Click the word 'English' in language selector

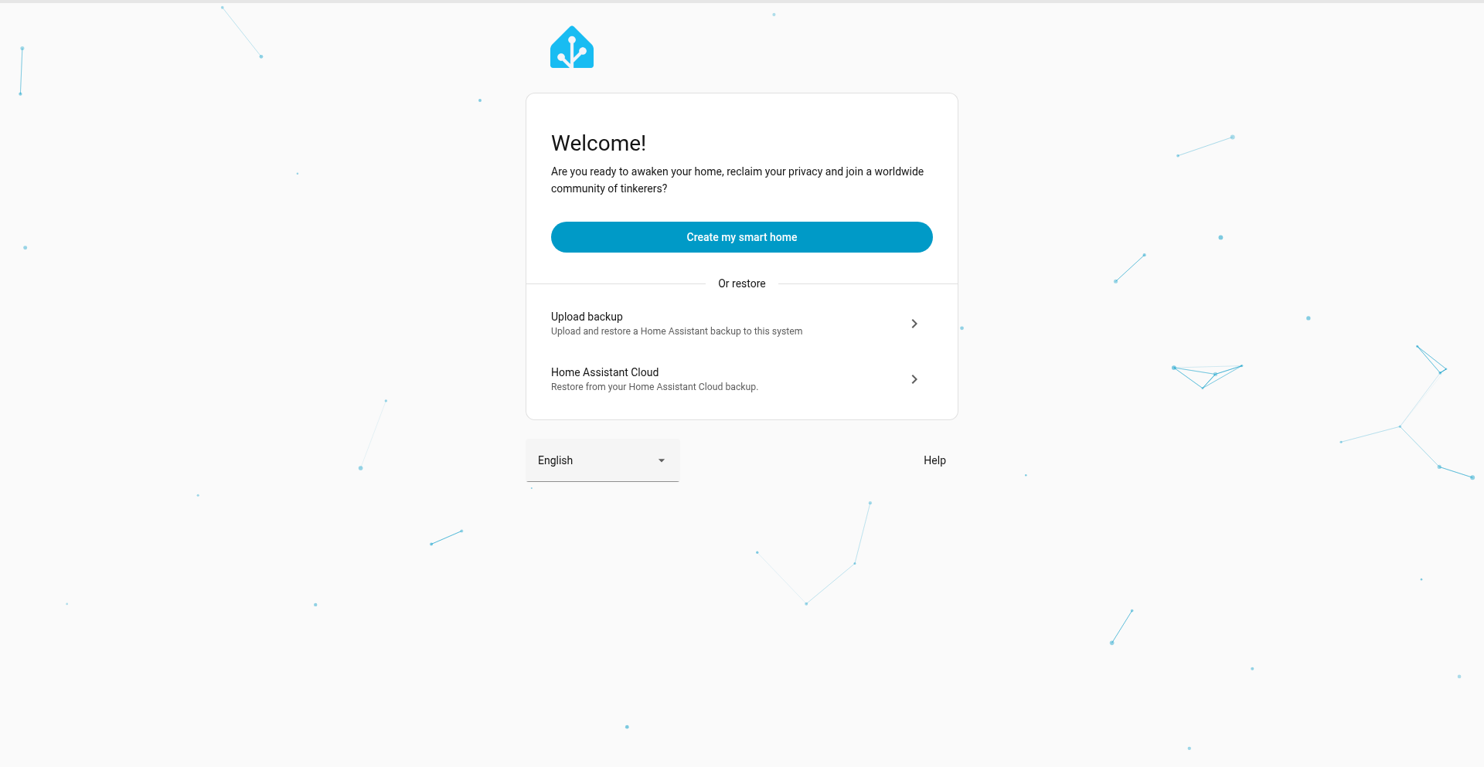tap(555, 460)
